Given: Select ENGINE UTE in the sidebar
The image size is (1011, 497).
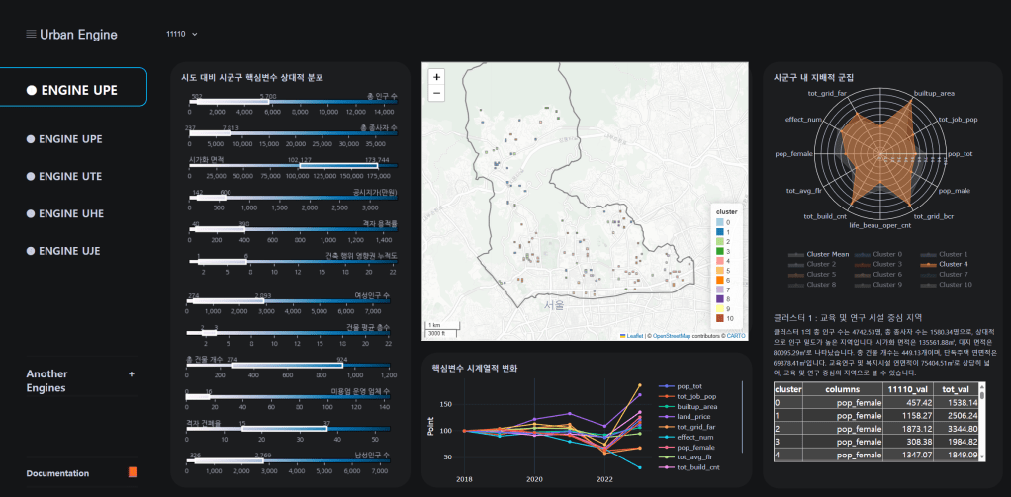Looking at the screenshot, I should coord(69,176).
